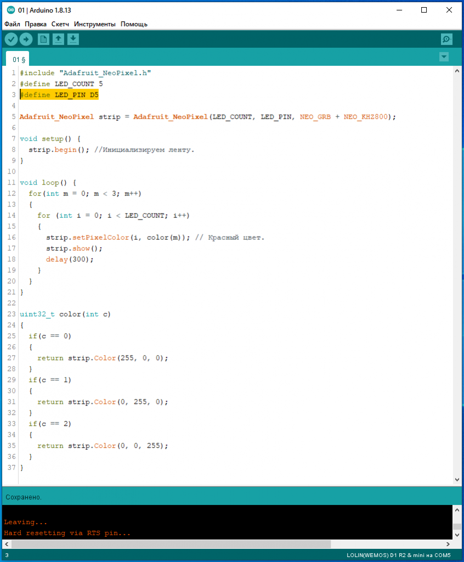Click the Verify sketch checkmark icon
The width and height of the screenshot is (464, 562).
(x=11, y=39)
